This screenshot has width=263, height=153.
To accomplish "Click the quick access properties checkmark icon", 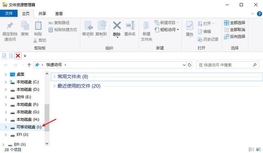I will tap(4, 55).
